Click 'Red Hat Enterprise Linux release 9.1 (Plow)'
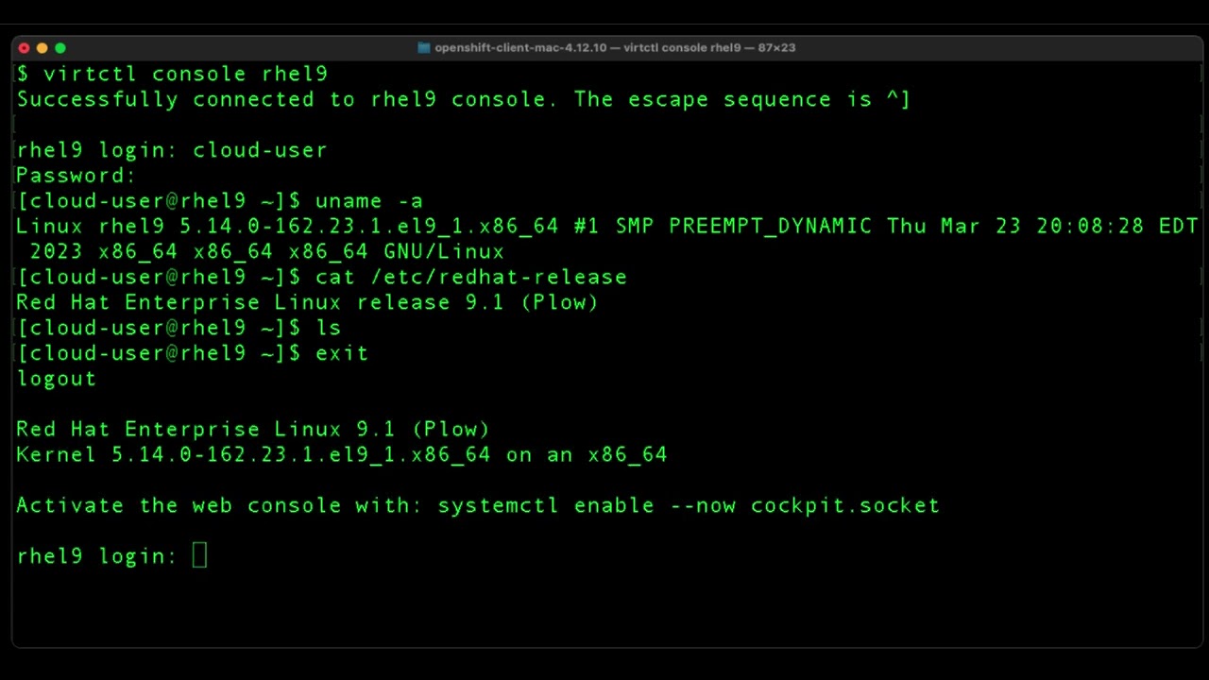This screenshot has width=1209, height=680. 307,303
